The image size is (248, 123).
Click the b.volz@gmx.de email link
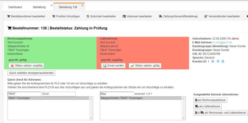click(223, 42)
